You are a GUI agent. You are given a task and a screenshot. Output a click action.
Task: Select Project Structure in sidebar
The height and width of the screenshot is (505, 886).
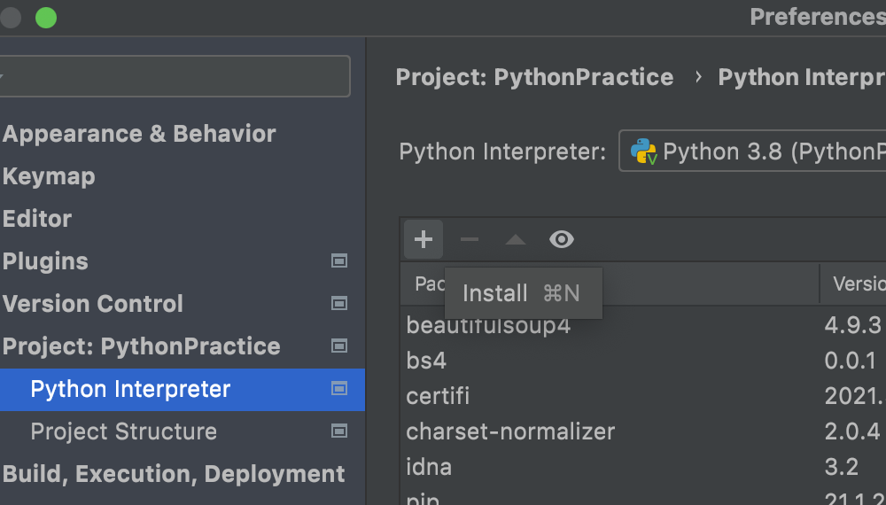pyautogui.click(x=124, y=431)
